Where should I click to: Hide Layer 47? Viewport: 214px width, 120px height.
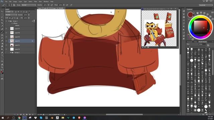click(6, 29)
